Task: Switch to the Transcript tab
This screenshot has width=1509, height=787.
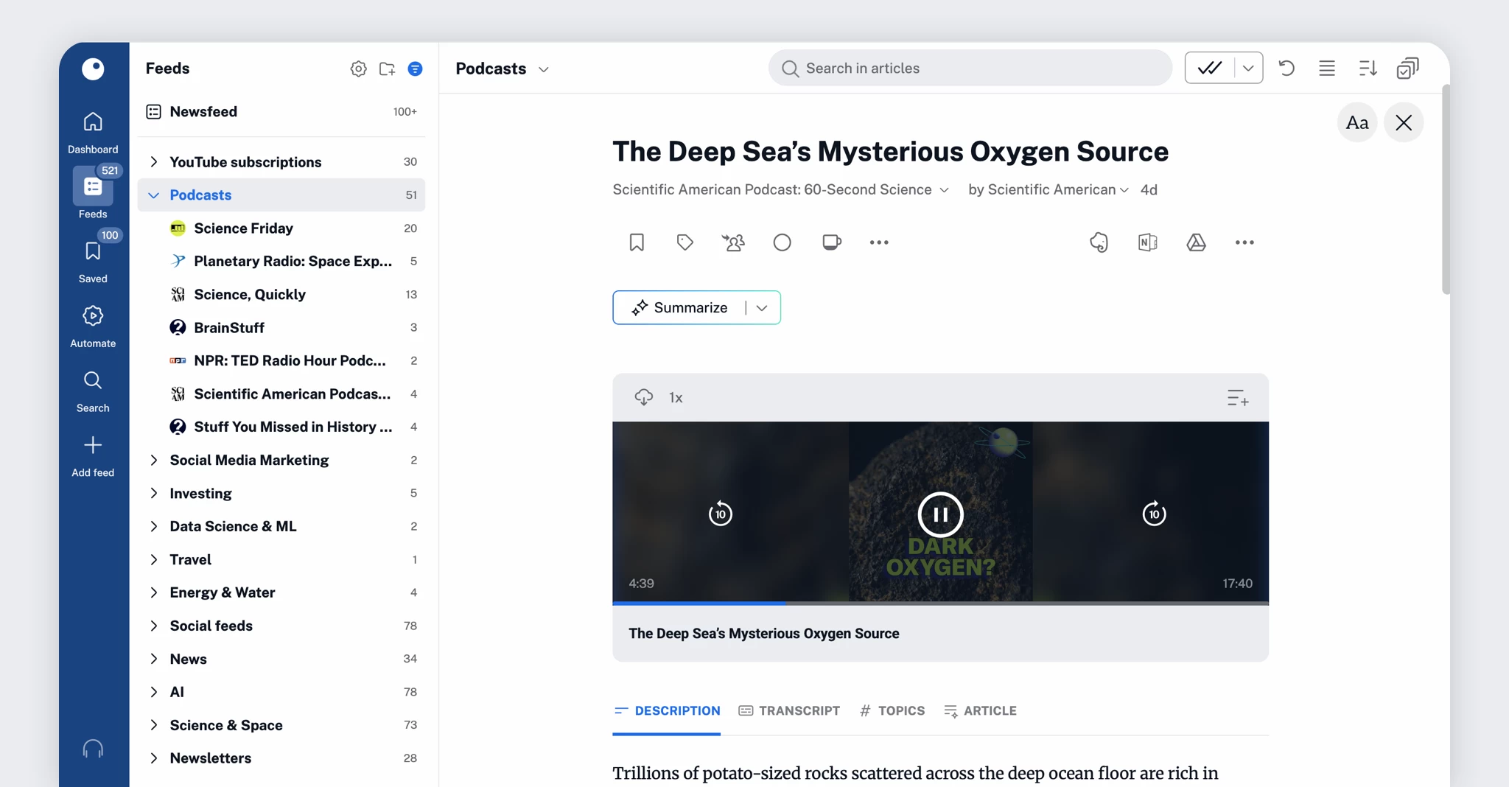Action: pyautogui.click(x=789, y=710)
